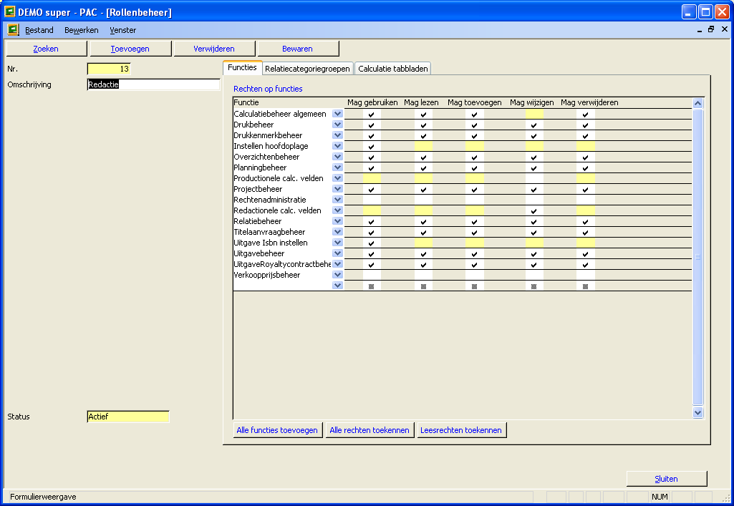Close the inner Rollenbeheer document window
This screenshot has height=506, width=734.
[724, 30]
